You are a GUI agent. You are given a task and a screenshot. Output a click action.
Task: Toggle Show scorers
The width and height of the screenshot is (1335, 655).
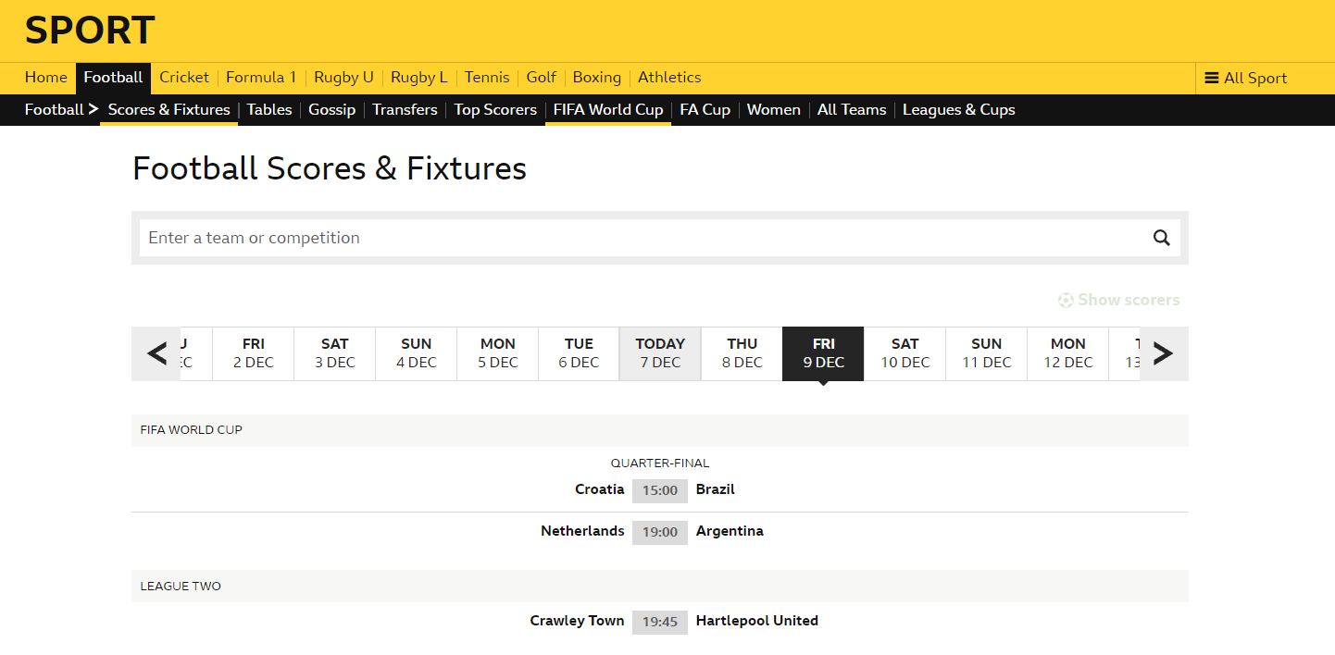tap(1118, 300)
